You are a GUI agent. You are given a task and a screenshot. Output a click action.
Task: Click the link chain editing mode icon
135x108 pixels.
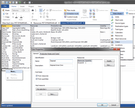(44, 10)
